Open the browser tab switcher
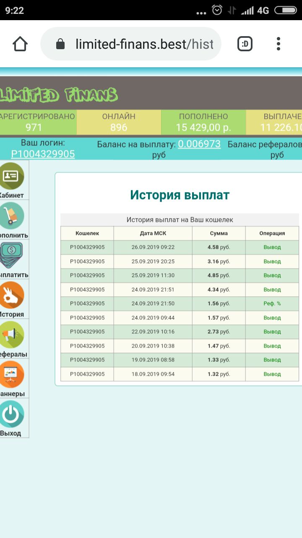 click(245, 44)
